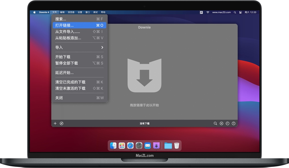Viewport: 289px width, 168px height.
Task: Open System Preferences from the Dock
Action: pyautogui.click(x=139, y=146)
